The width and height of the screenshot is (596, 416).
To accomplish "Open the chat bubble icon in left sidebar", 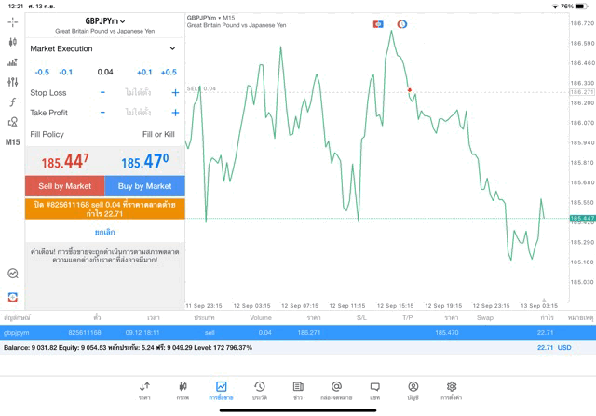I will [12, 274].
